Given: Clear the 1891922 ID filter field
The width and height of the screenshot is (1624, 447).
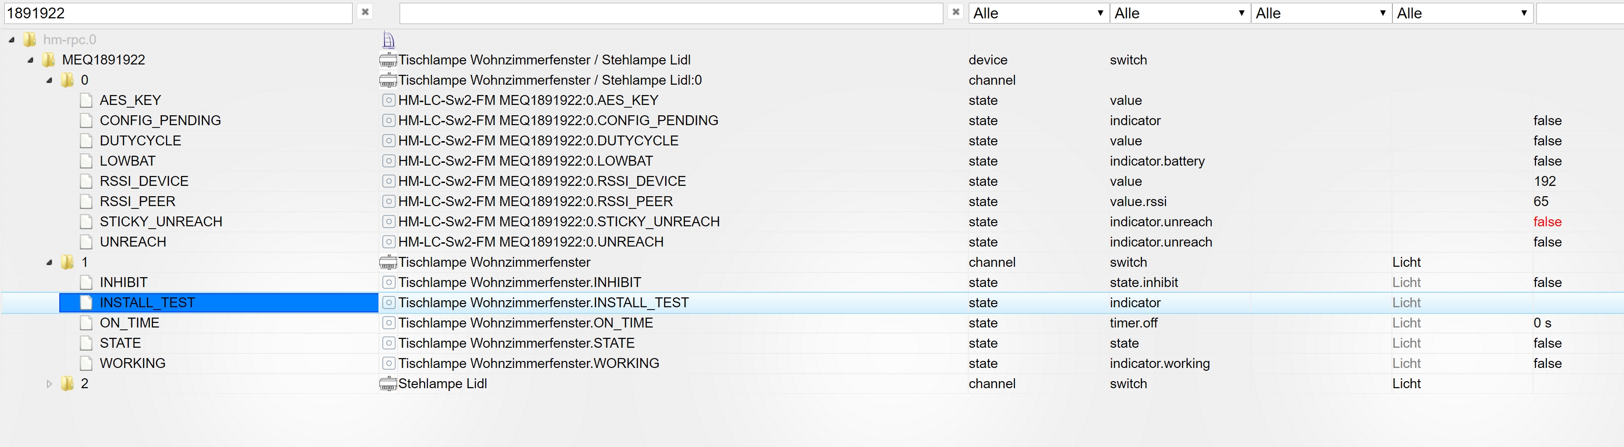Looking at the screenshot, I should point(365,12).
